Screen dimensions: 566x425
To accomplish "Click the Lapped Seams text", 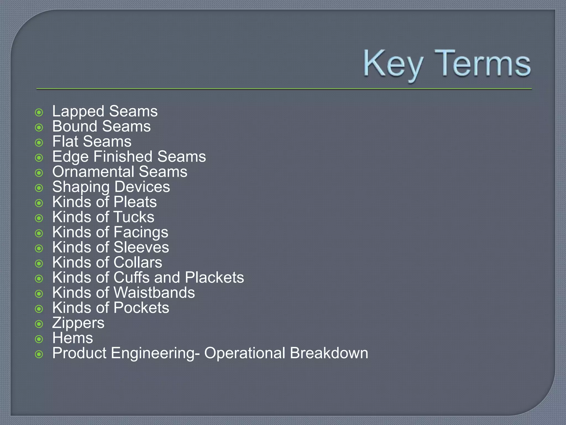I will coord(105,112).
